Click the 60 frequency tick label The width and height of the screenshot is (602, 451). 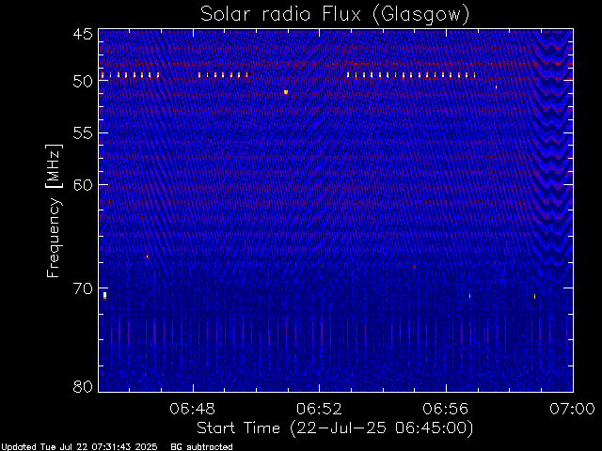coord(83,184)
